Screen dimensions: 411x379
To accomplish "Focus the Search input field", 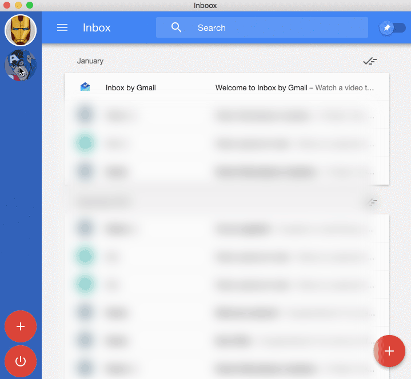I will click(262, 27).
